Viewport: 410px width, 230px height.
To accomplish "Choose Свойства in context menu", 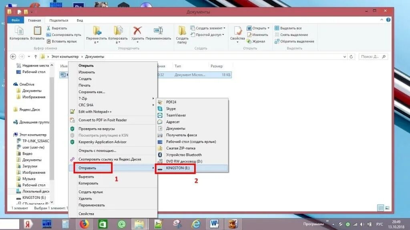I will pos(113,214).
